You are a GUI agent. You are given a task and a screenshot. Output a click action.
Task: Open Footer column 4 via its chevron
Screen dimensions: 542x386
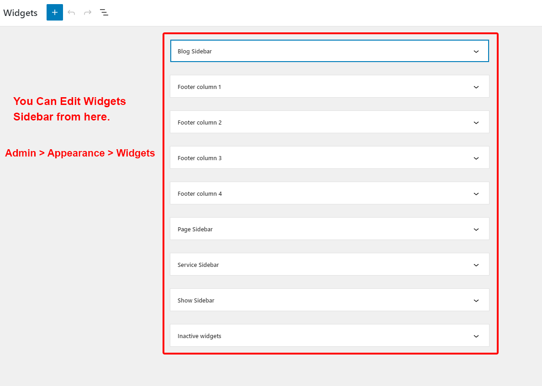tap(476, 194)
